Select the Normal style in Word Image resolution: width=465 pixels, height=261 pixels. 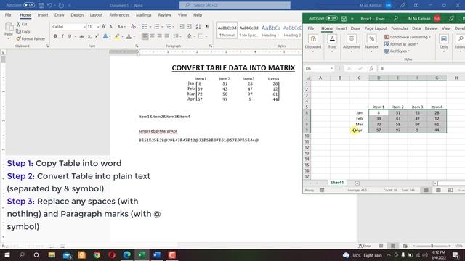tap(227, 30)
